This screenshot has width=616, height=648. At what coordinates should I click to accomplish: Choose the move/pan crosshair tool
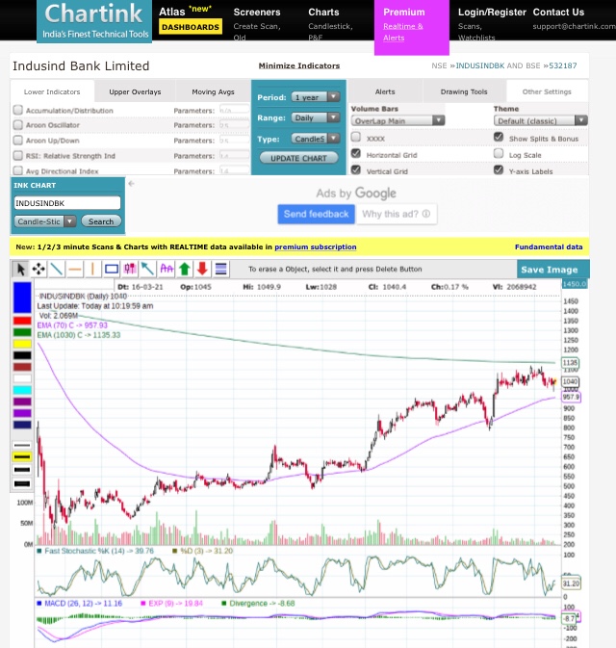point(38,270)
